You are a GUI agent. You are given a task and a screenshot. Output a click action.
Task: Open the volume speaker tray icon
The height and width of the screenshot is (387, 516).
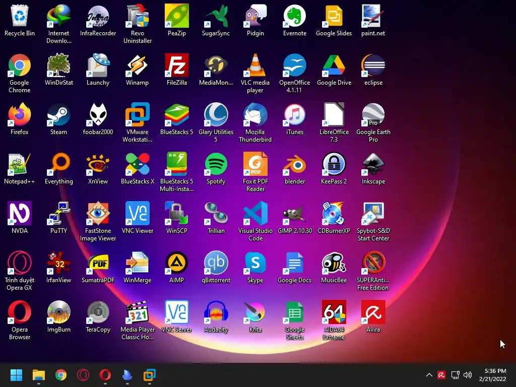tap(468, 375)
